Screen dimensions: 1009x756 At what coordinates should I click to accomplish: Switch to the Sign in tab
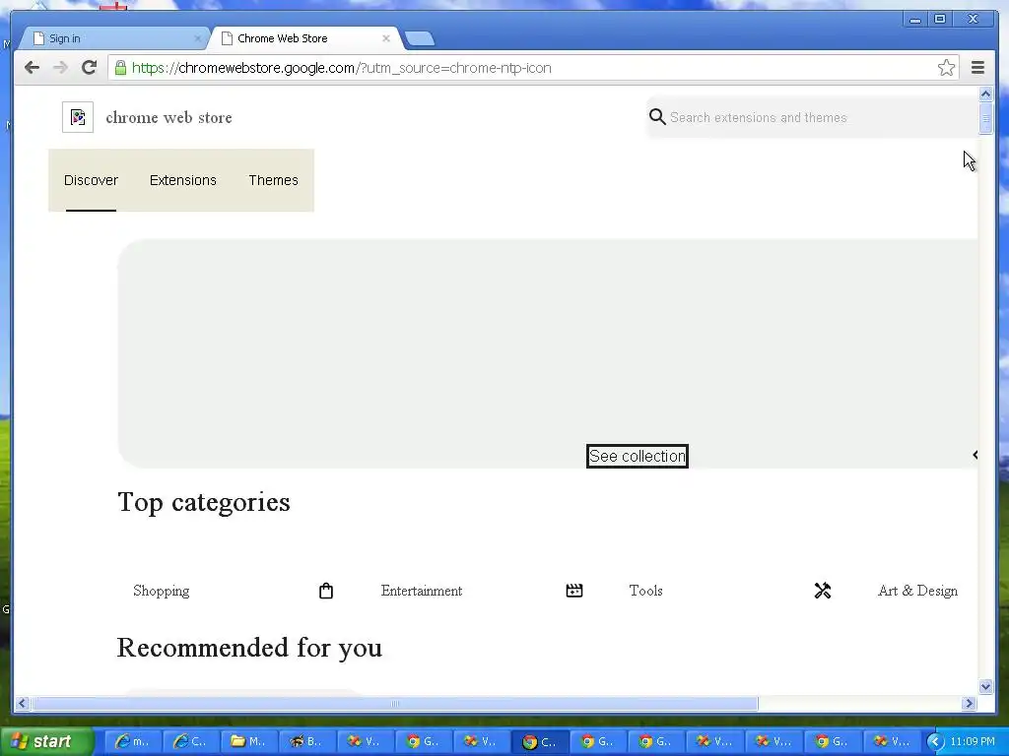tap(114, 38)
